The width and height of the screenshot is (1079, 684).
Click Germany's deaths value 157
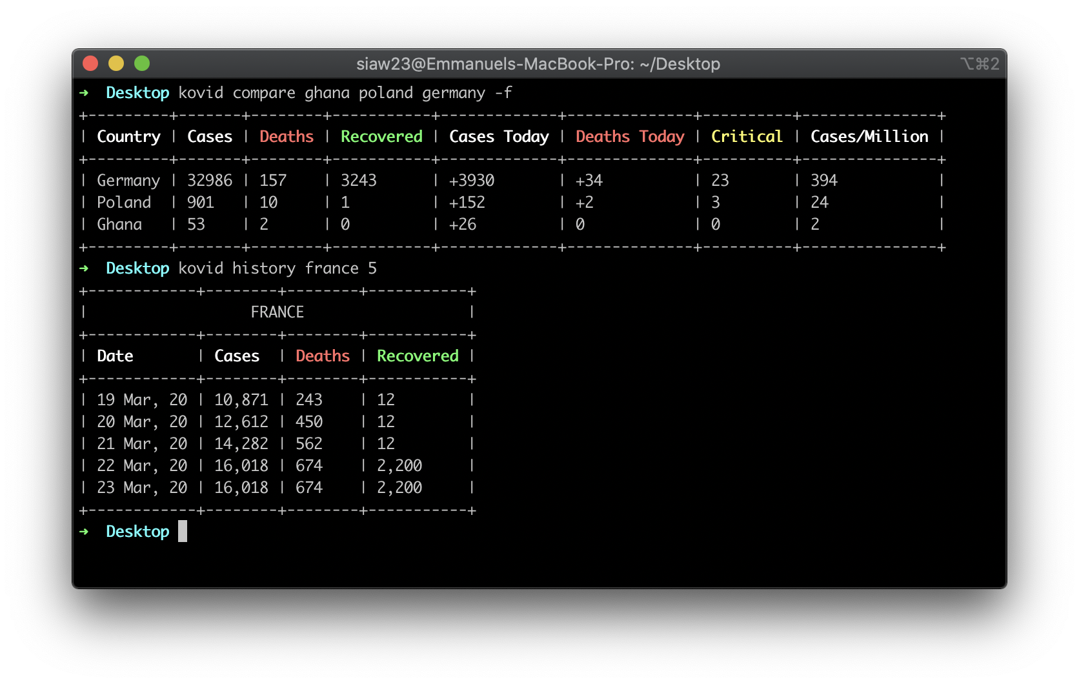(273, 181)
